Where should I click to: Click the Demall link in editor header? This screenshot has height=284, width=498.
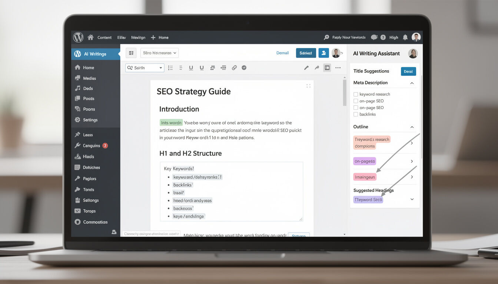tap(282, 53)
